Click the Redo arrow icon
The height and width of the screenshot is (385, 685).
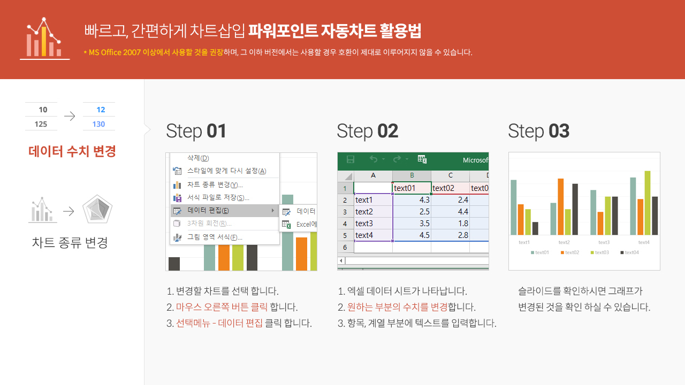click(397, 159)
